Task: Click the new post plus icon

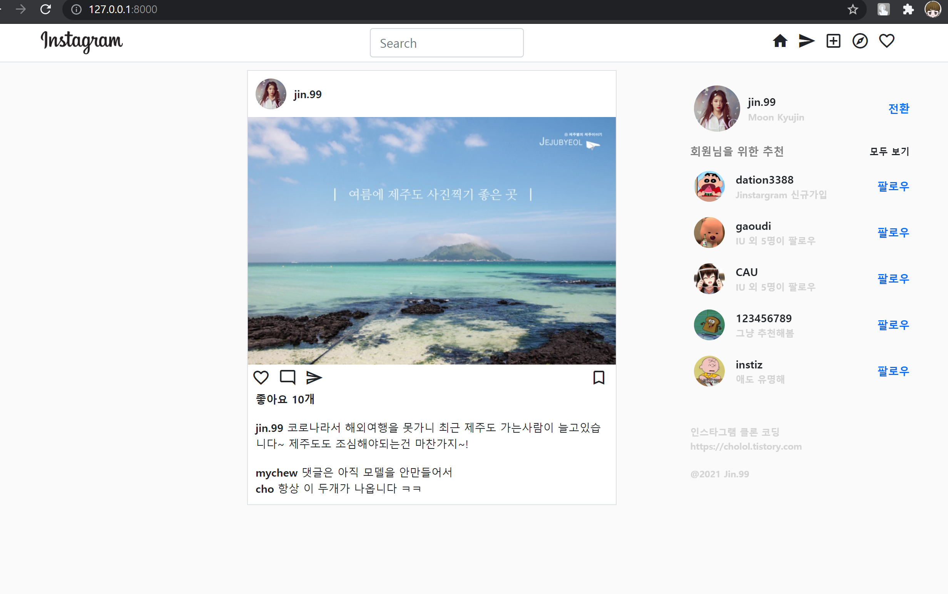Action: (x=833, y=41)
